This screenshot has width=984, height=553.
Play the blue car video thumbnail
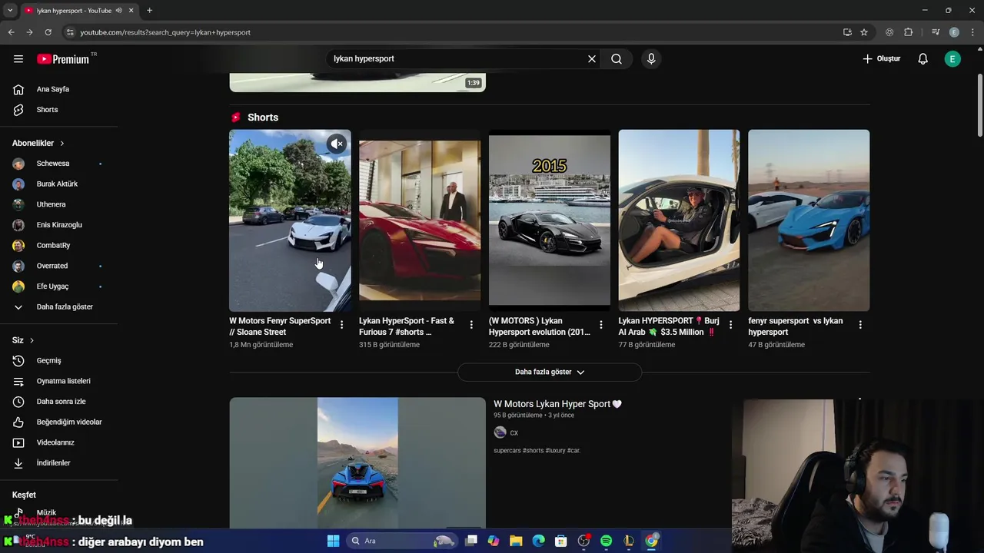tap(357, 462)
